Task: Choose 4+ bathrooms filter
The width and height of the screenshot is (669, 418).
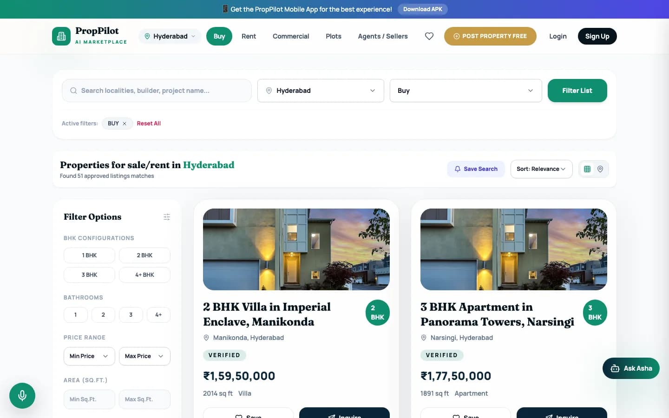Action: [x=158, y=315]
